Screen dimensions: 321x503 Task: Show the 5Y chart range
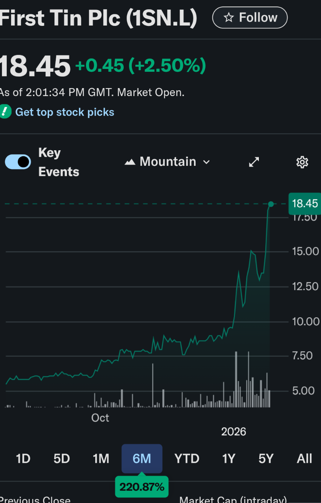coord(266,459)
